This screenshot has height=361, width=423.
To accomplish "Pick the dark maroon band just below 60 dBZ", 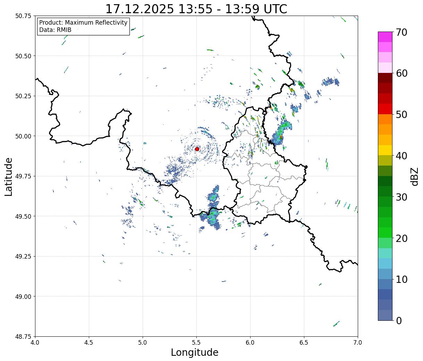I will coord(385,78).
